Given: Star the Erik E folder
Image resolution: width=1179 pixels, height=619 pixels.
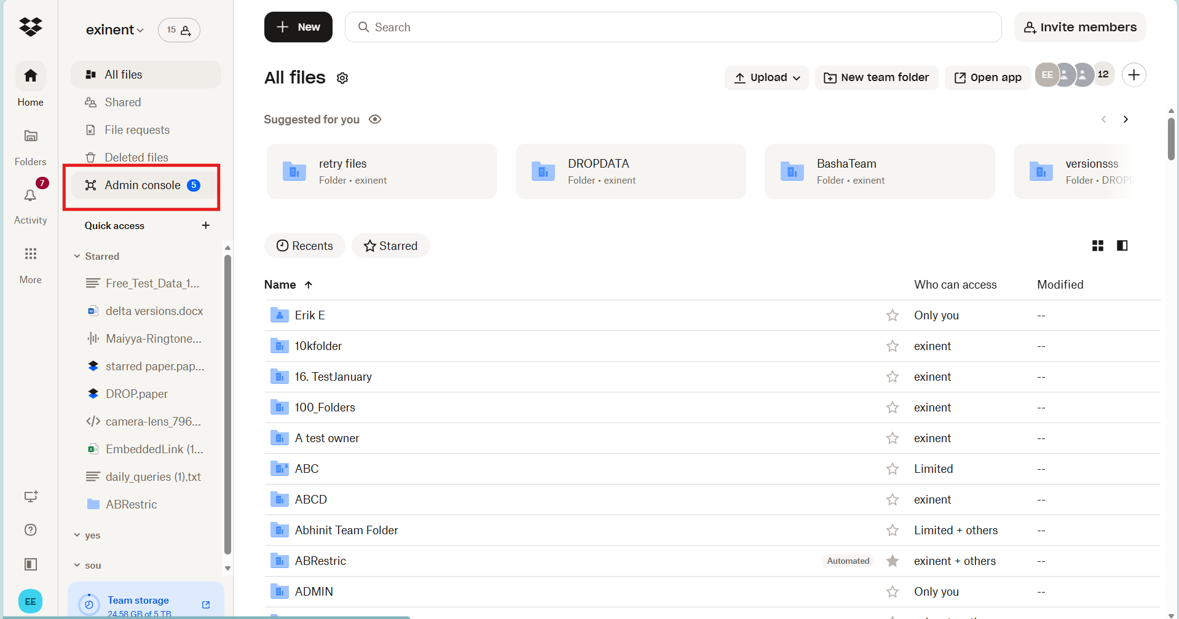Looking at the screenshot, I should pyautogui.click(x=893, y=315).
